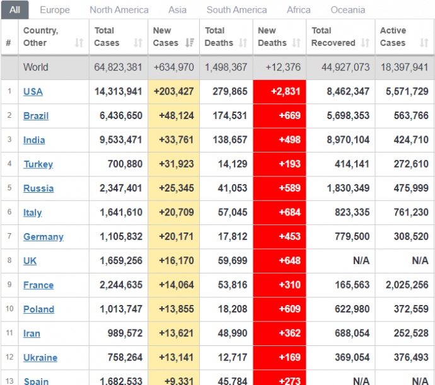Select the Africa tab
This screenshot has width=435, height=385.
pyautogui.click(x=298, y=9)
